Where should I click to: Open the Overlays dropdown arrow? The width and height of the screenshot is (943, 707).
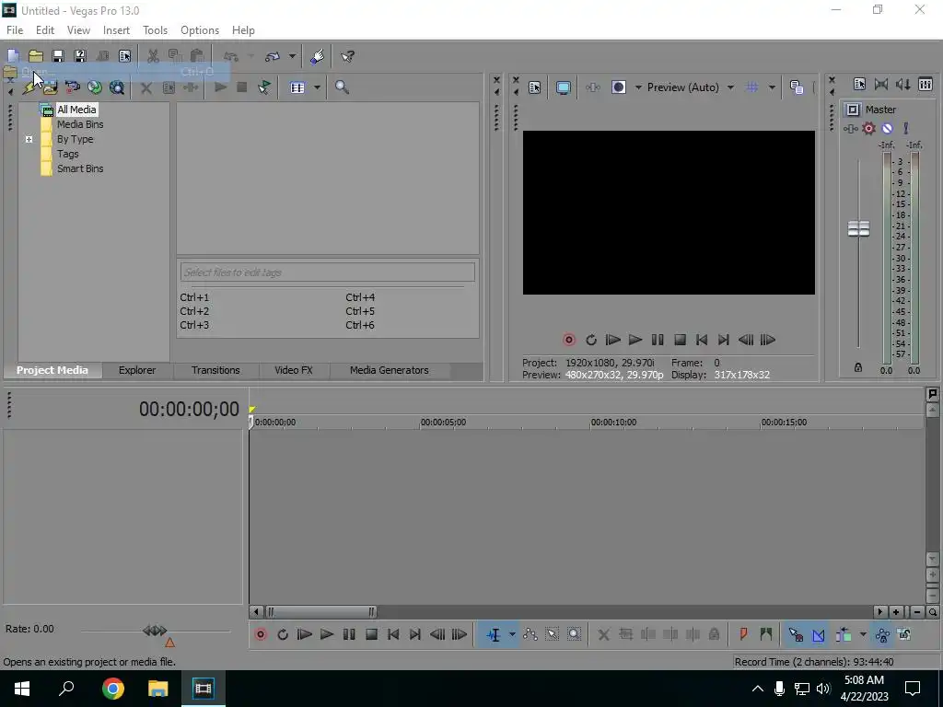click(772, 87)
